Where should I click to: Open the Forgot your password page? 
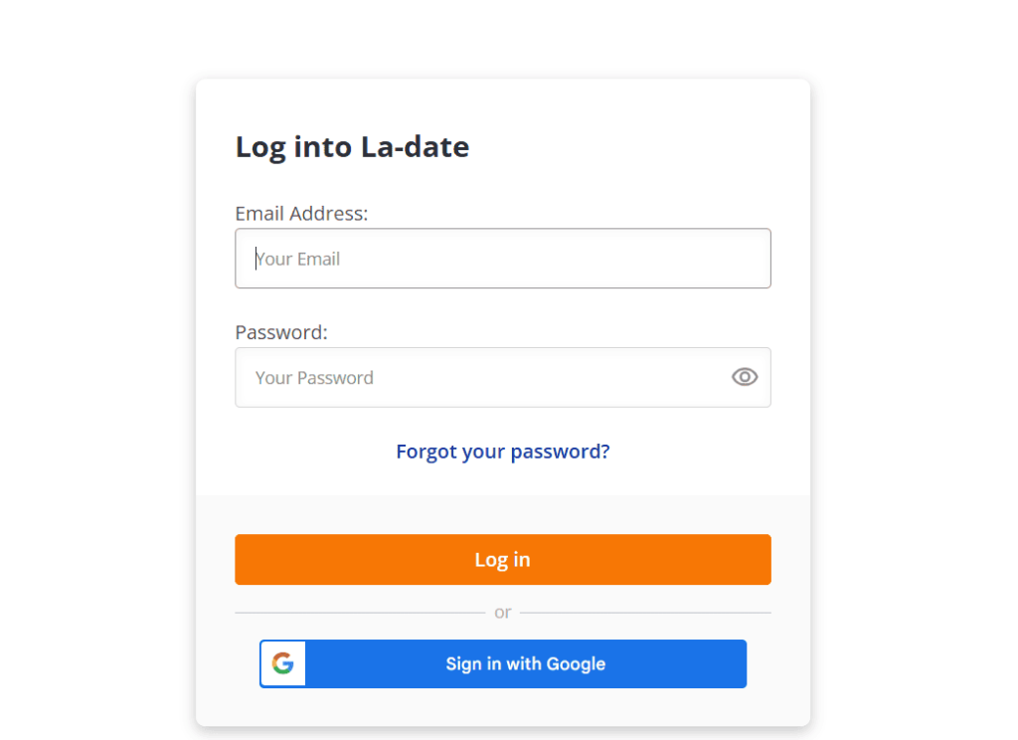(502, 451)
